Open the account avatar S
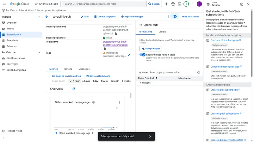Image resolution: width=253 pixels, height=142 pixels. (199, 4)
